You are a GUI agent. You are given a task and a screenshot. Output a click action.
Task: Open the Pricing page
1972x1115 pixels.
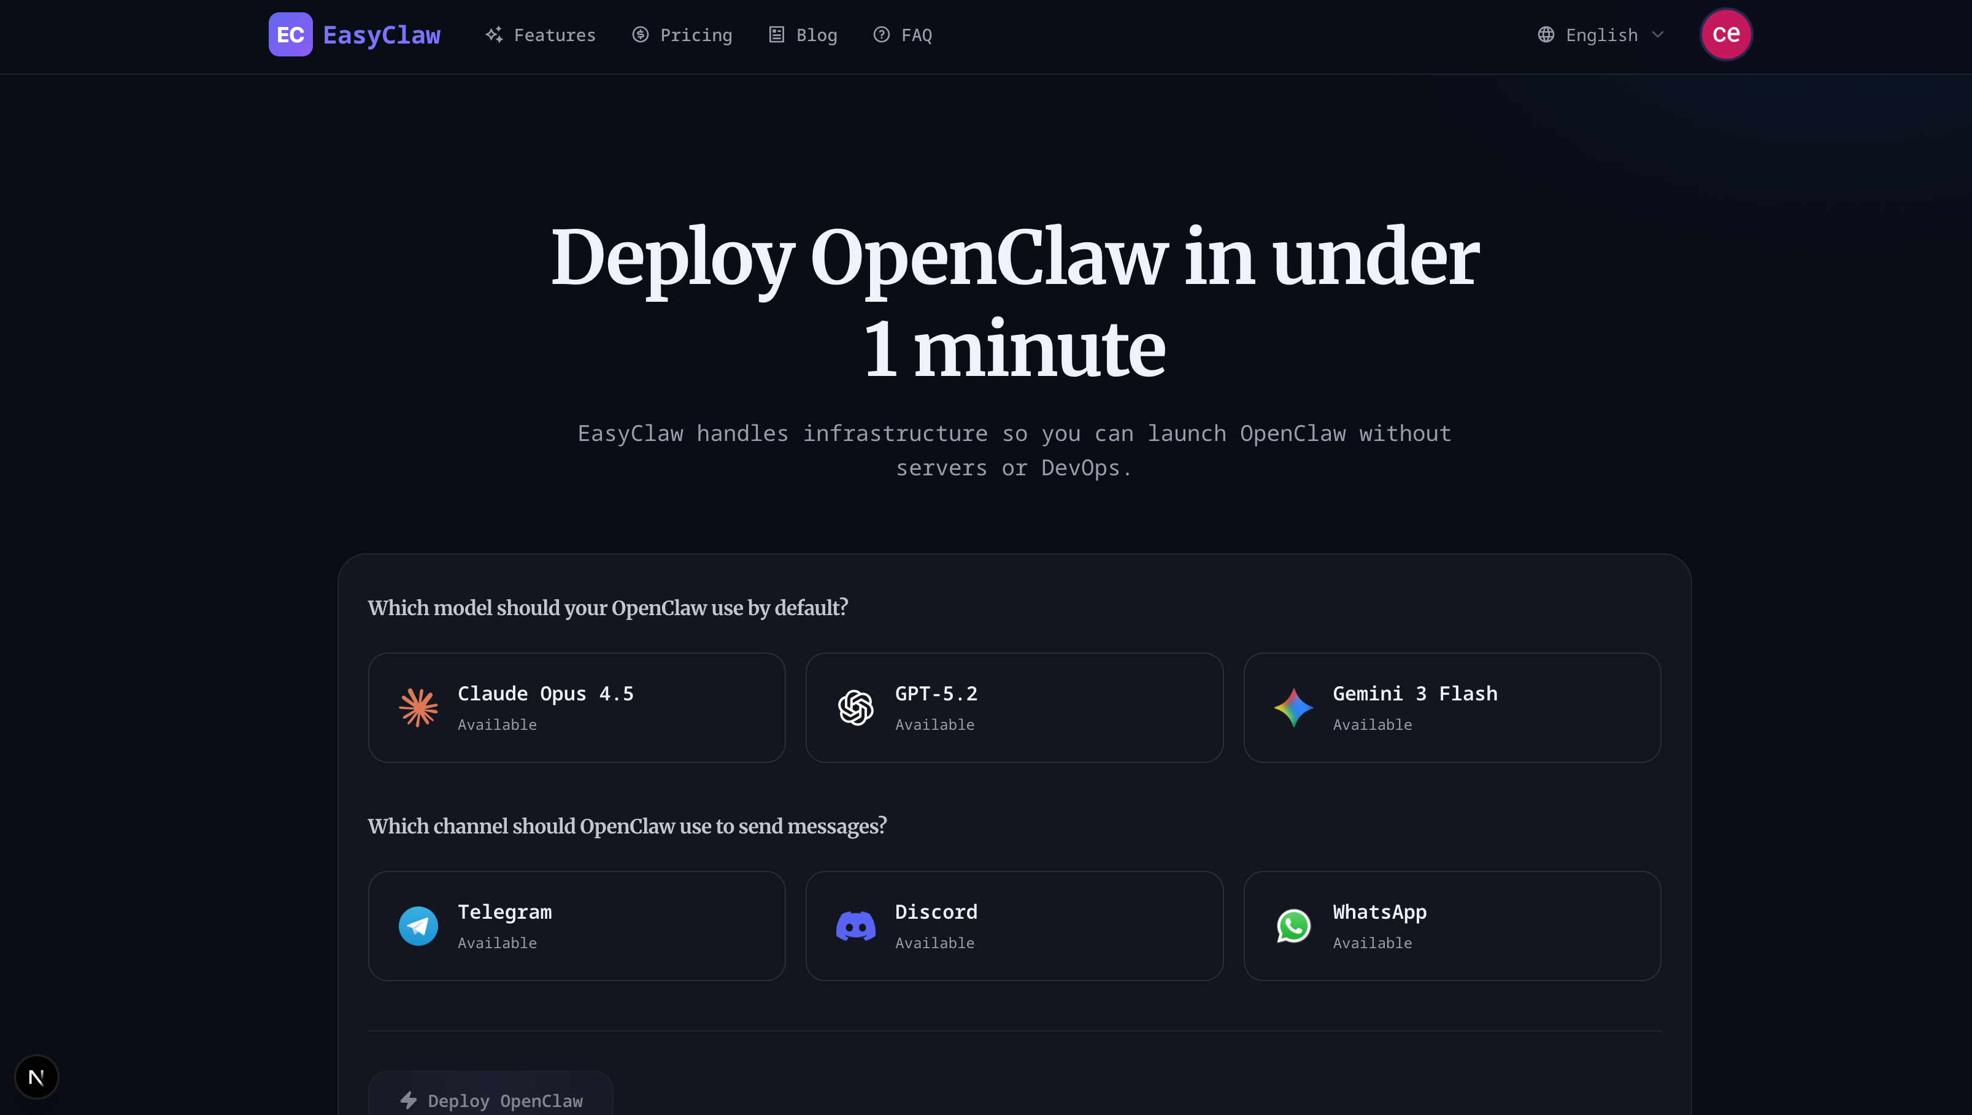click(682, 34)
